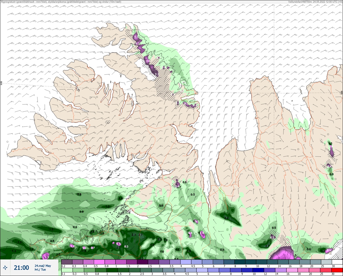This screenshot has width=343, height=276.
Task: Click the 'þri./ Tue' weekday text
Action: click(40, 270)
